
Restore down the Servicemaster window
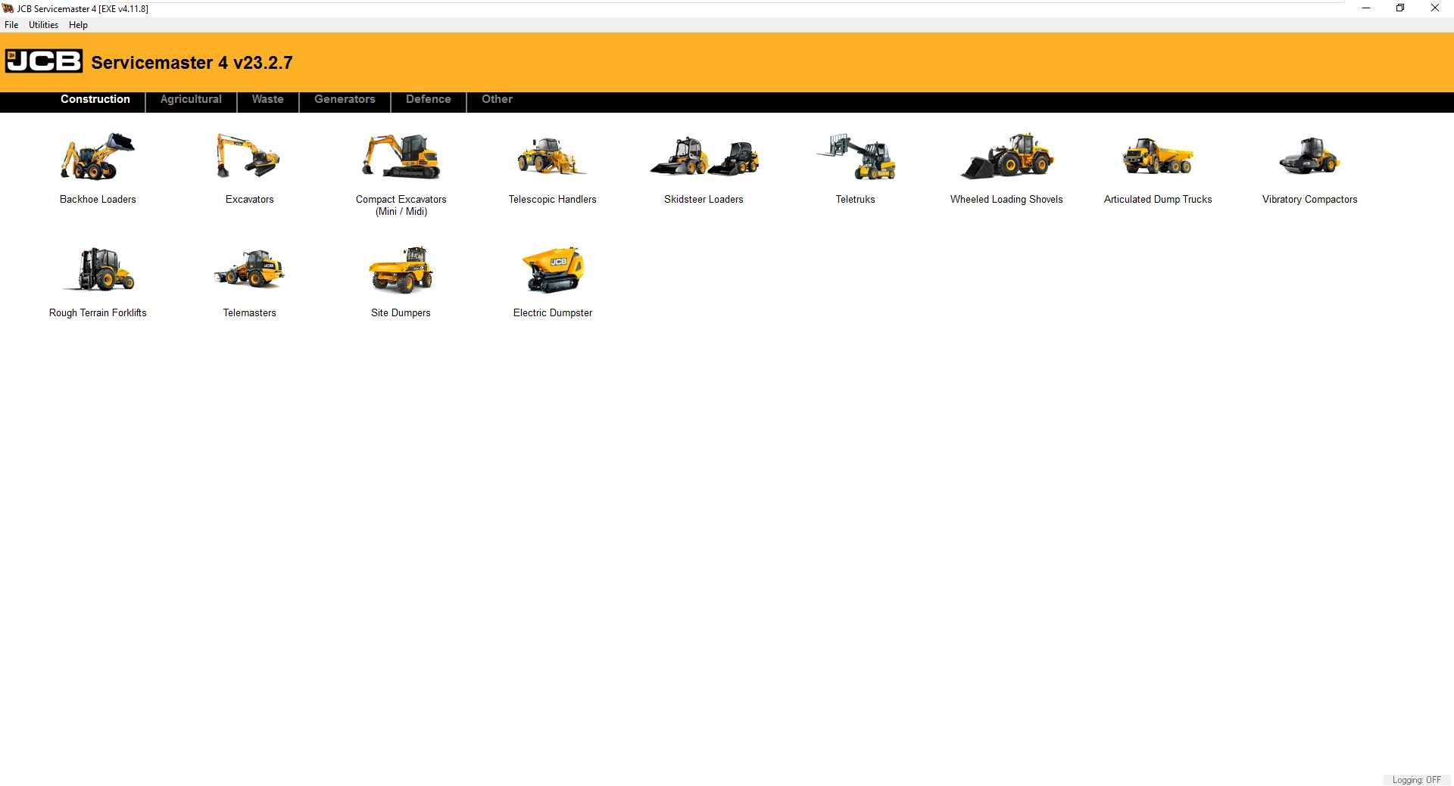[x=1400, y=8]
